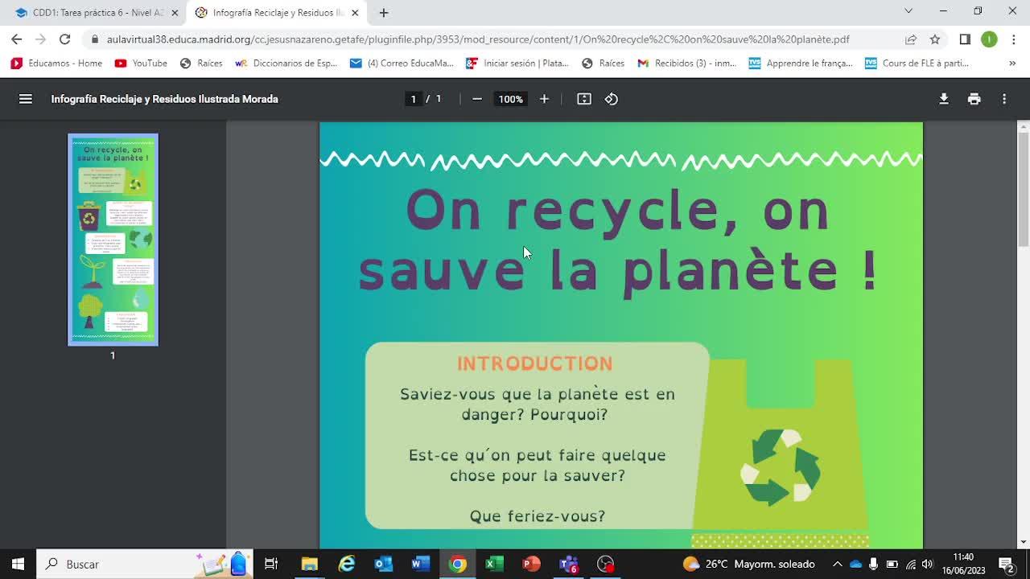Expand the tab search dropdown
The height and width of the screenshot is (579, 1030).
(x=908, y=11)
